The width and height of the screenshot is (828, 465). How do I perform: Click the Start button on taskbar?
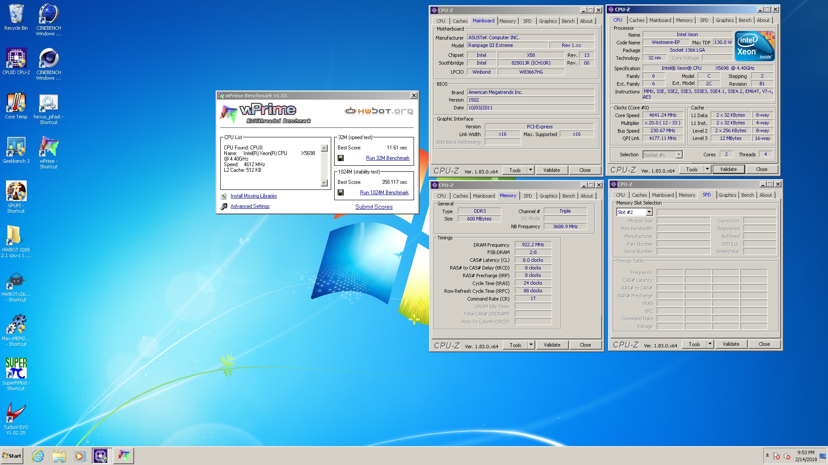[x=12, y=456]
